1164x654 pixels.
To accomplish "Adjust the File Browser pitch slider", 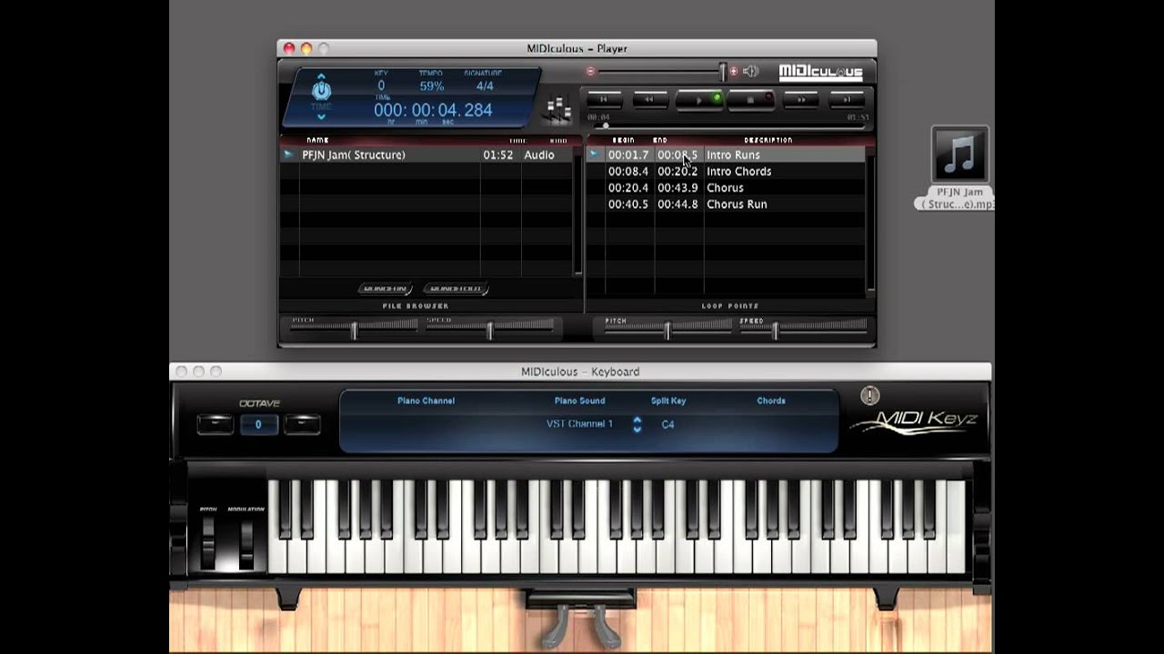I will pos(354,329).
